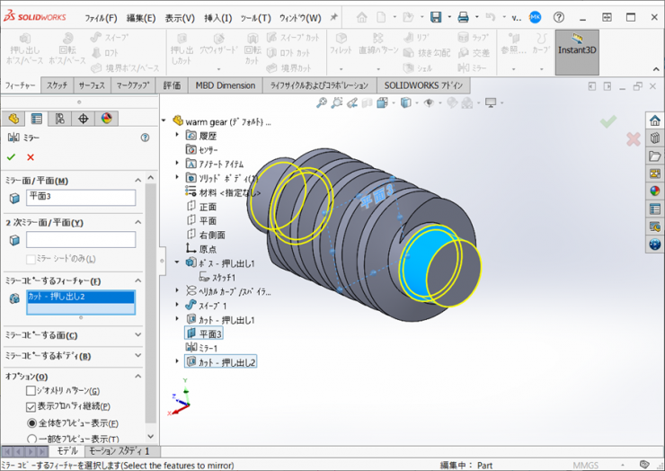Uncheck 表示プロパティ継続 checkbox
This screenshot has height=471, width=665.
31,407
